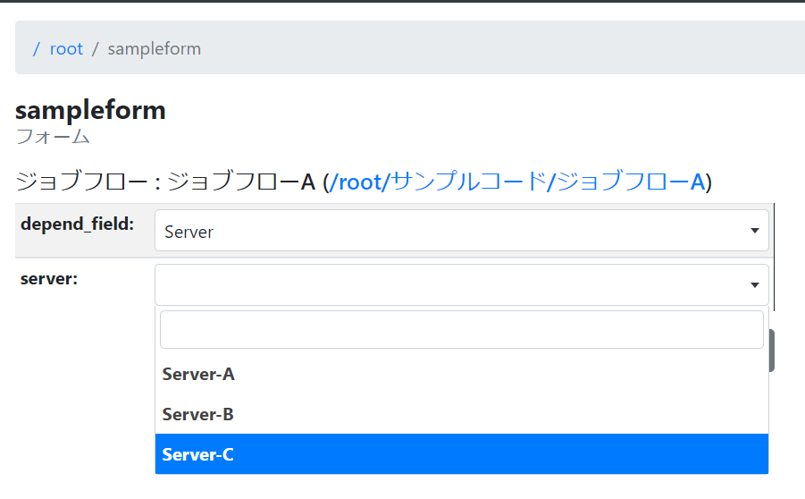Click the ジョブフロー heading text
This screenshot has height=499, width=805.
tap(165, 182)
